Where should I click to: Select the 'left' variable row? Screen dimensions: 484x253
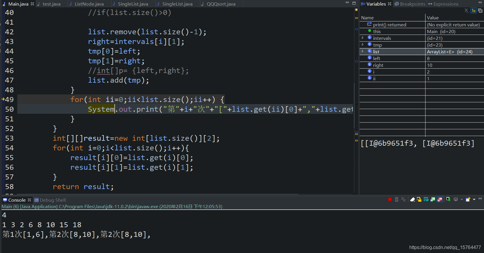pos(422,58)
